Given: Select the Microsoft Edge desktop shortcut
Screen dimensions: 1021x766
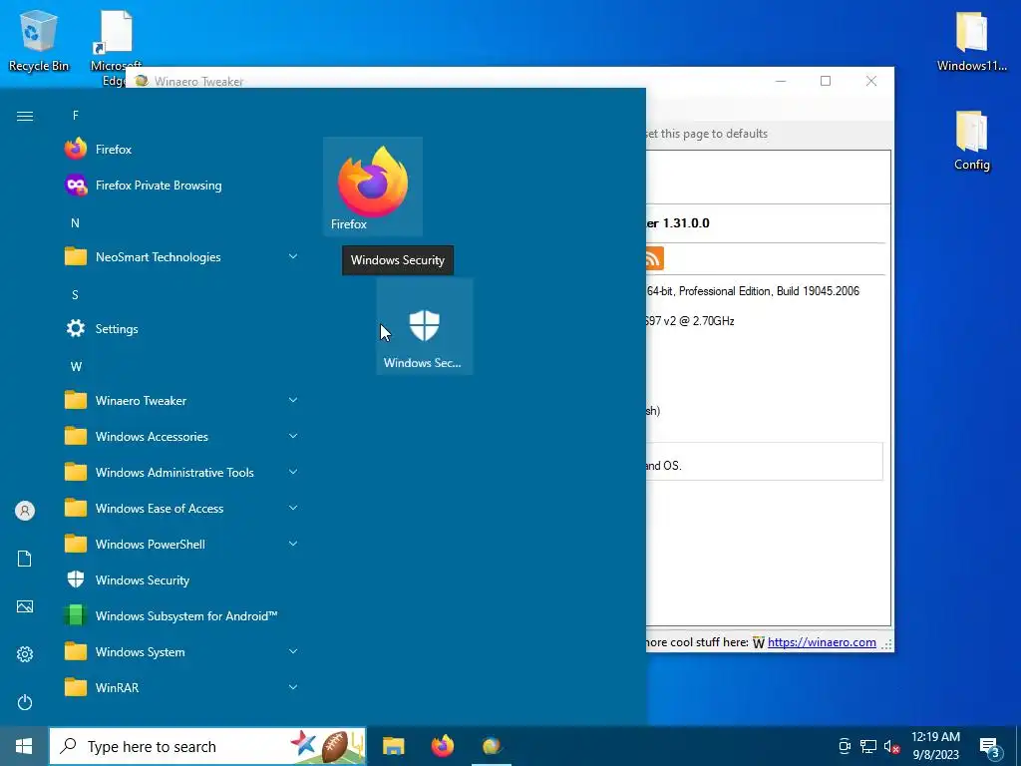Looking at the screenshot, I should point(116,46).
